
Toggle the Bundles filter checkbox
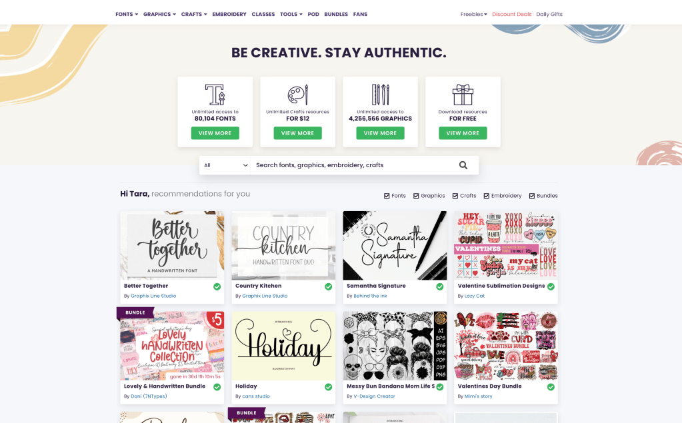click(x=532, y=196)
